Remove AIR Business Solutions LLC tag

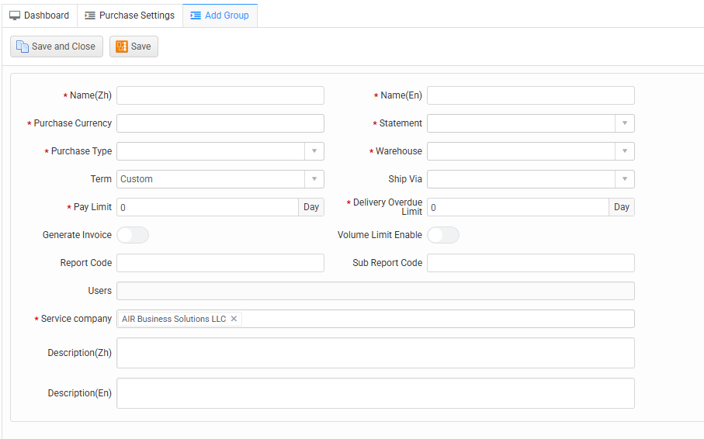click(x=234, y=319)
